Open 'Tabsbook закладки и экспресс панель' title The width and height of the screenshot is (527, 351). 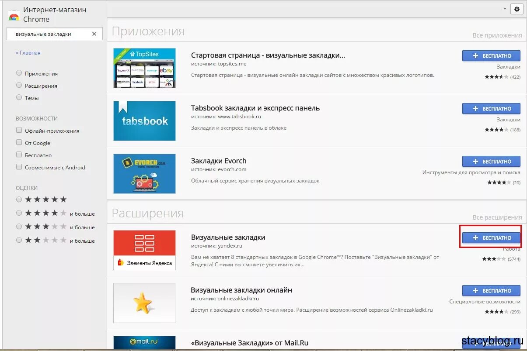(x=255, y=108)
